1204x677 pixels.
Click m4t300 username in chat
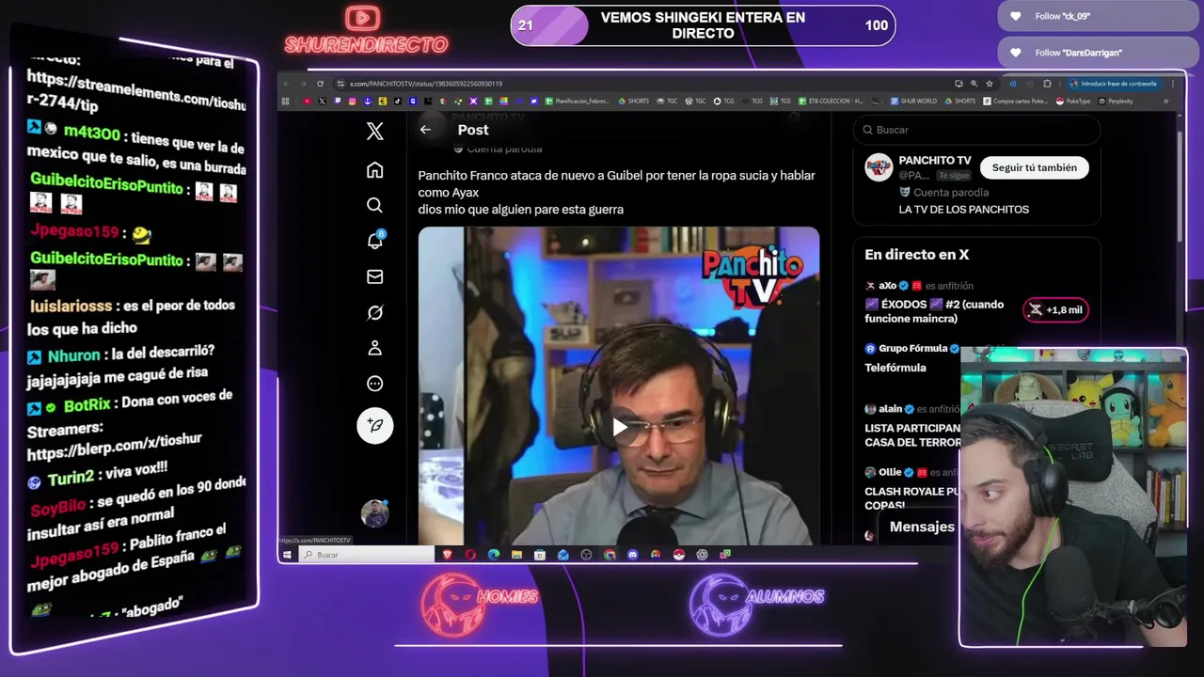click(x=92, y=134)
